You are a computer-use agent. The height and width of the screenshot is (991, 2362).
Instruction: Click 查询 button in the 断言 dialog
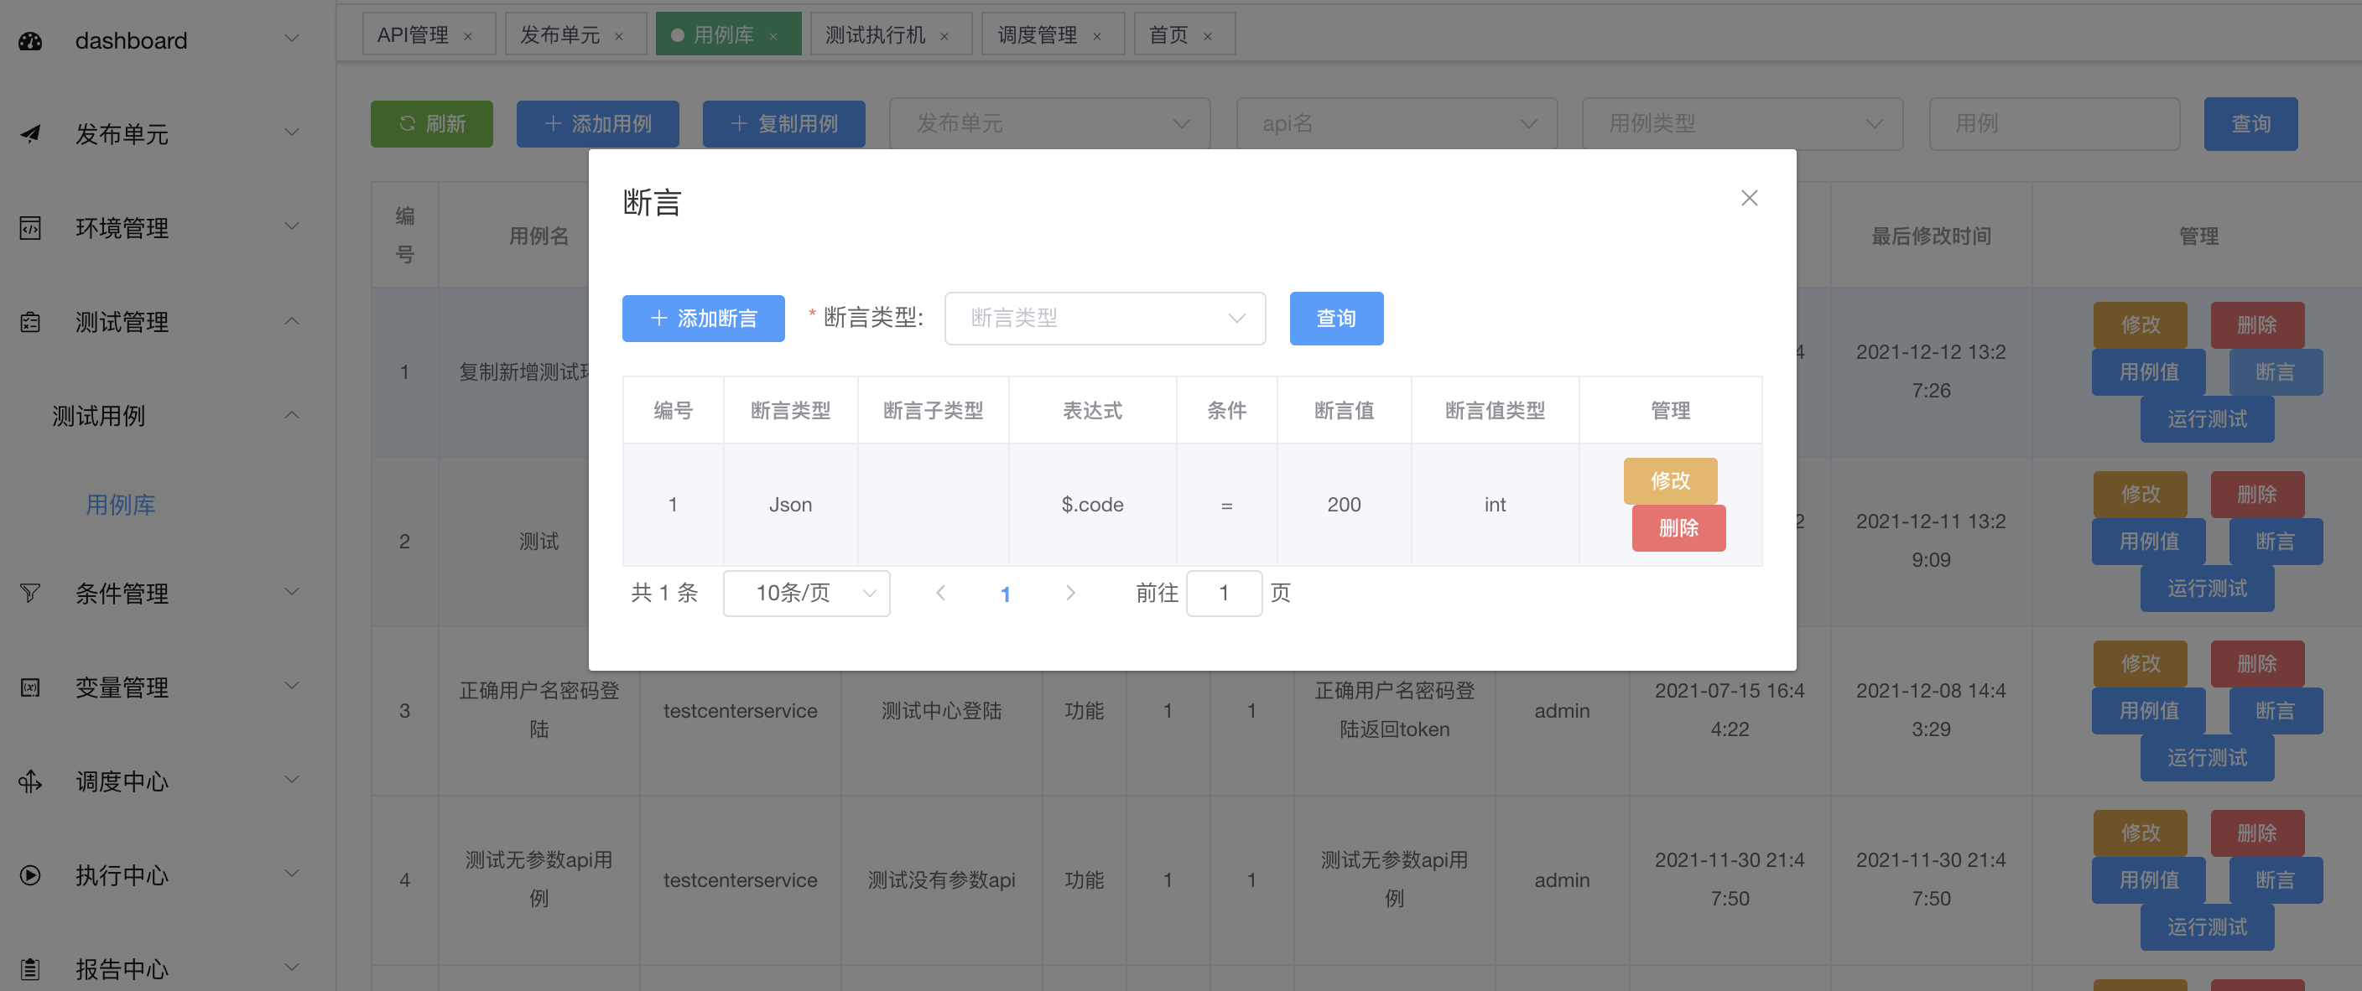coord(1335,318)
